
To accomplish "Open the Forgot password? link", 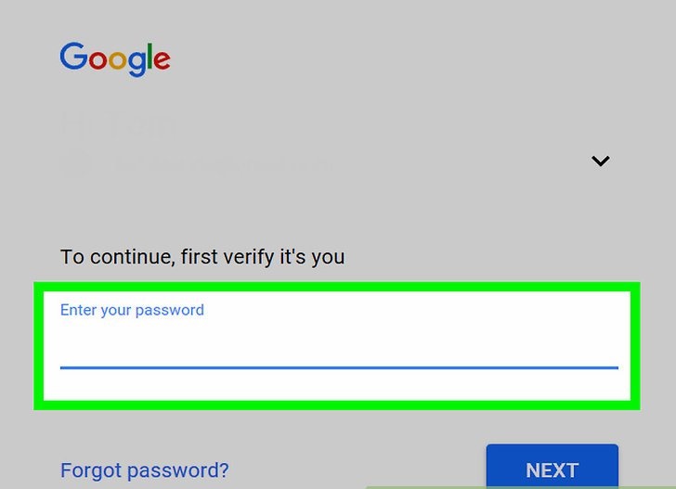I will (144, 470).
